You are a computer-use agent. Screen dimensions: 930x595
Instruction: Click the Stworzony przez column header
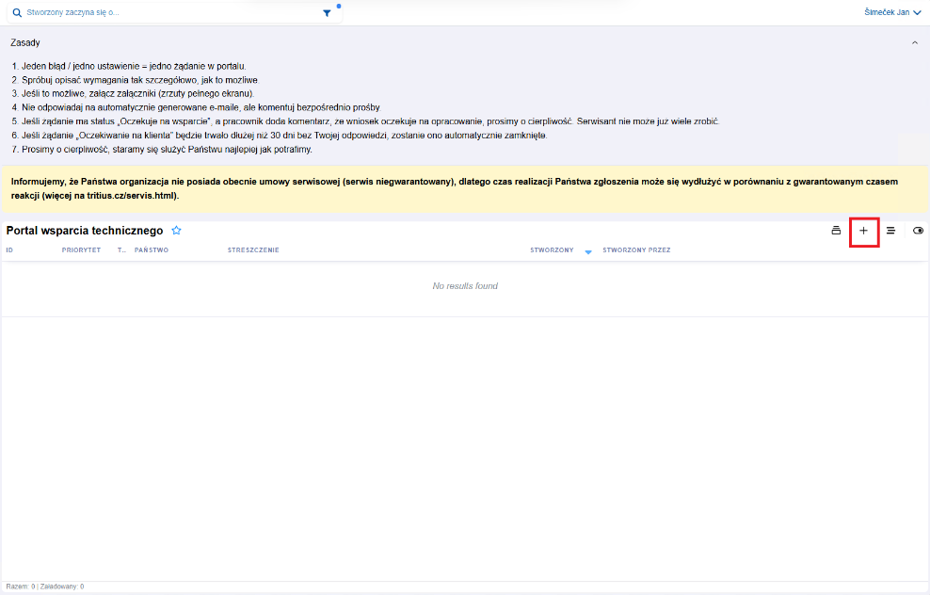click(636, 250)
